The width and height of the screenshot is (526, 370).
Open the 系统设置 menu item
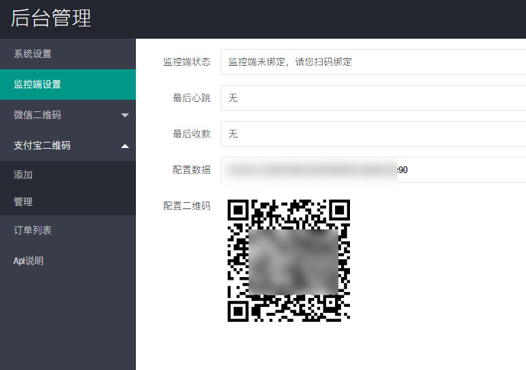pyautogui.click(x=68, y=54)
